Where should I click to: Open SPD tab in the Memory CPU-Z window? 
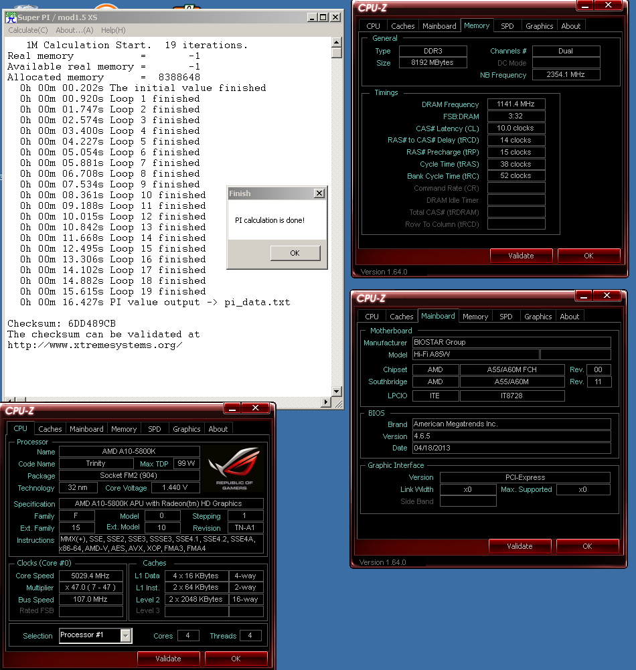(x=507, y=26)
